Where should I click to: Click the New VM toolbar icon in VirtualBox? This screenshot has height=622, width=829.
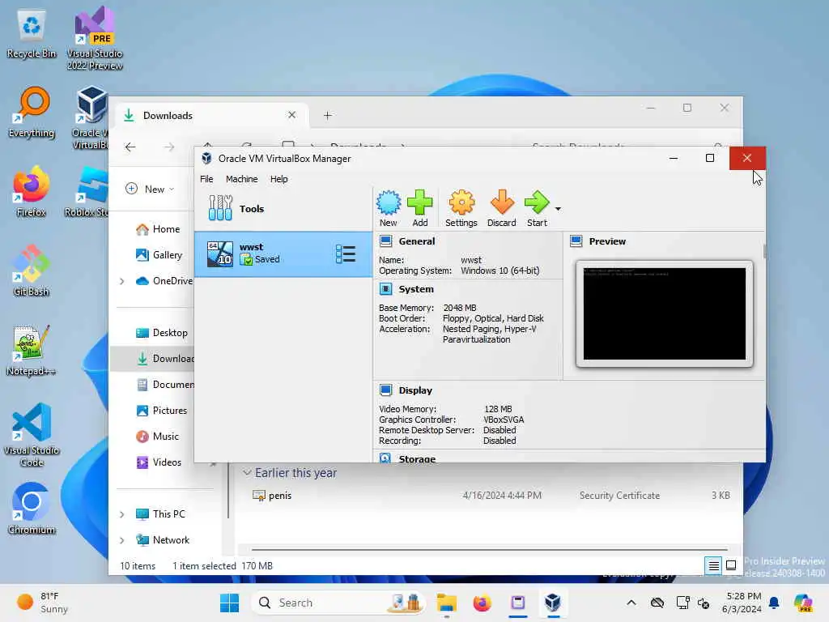pos(388,208)
